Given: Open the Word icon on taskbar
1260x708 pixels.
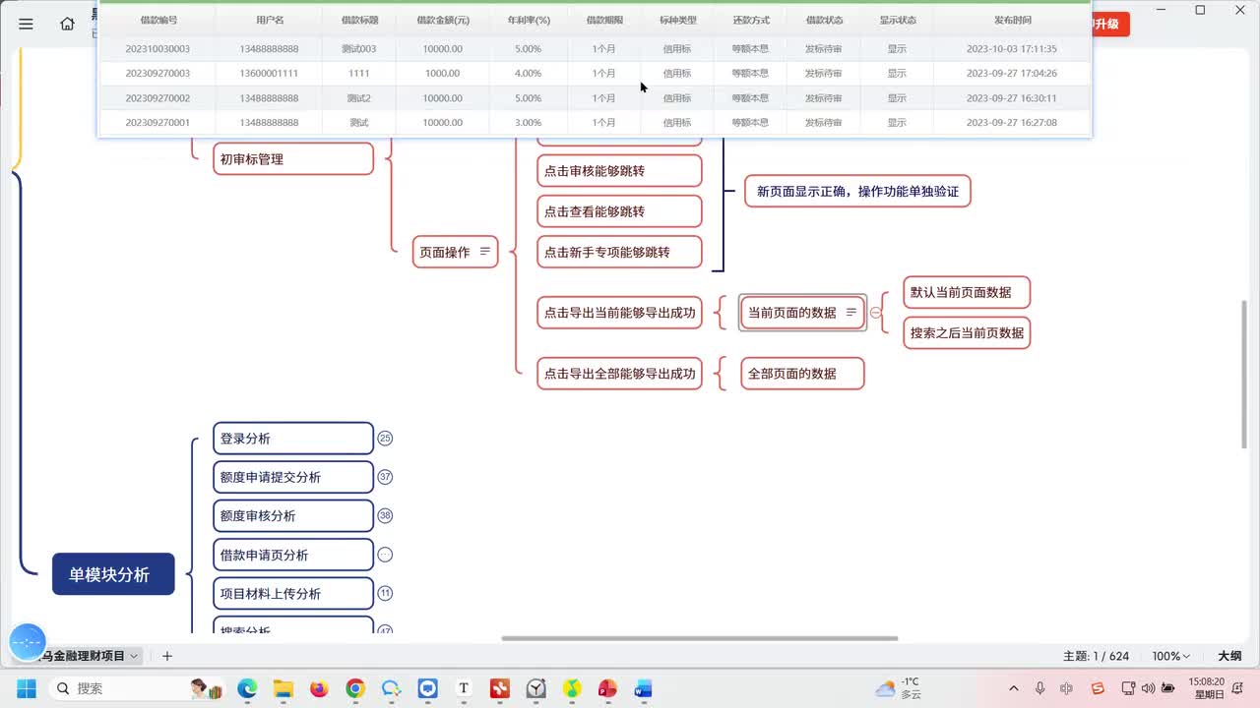Looking at the screenshot, I should click(x=644, y=688).
